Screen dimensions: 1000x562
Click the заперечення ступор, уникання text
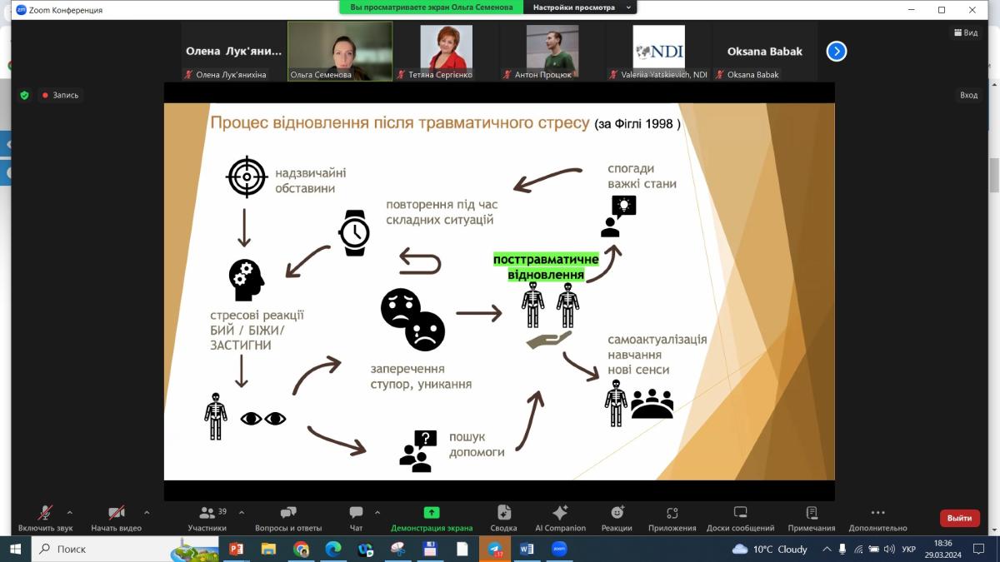421,376
